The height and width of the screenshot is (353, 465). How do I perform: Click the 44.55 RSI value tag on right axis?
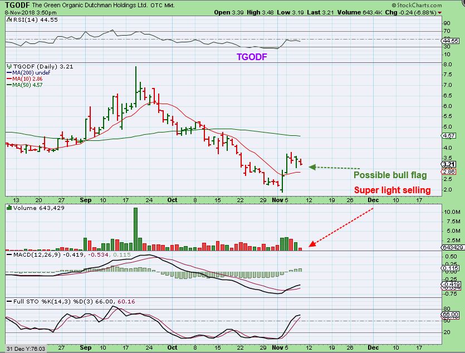tap(451, 41)
